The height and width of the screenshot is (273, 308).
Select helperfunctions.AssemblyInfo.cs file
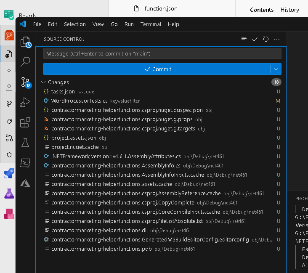point(161,166)
